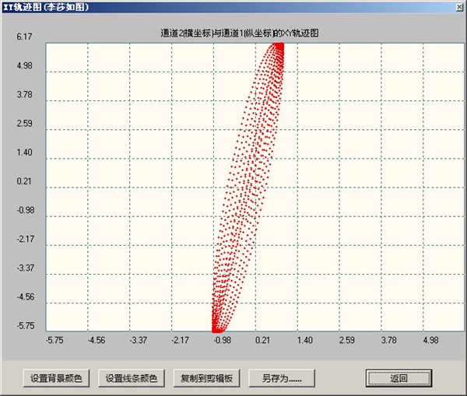Select the 6.17 label on the vertical axis
This screenshot has height=396, width=467.
coord(24,37)
